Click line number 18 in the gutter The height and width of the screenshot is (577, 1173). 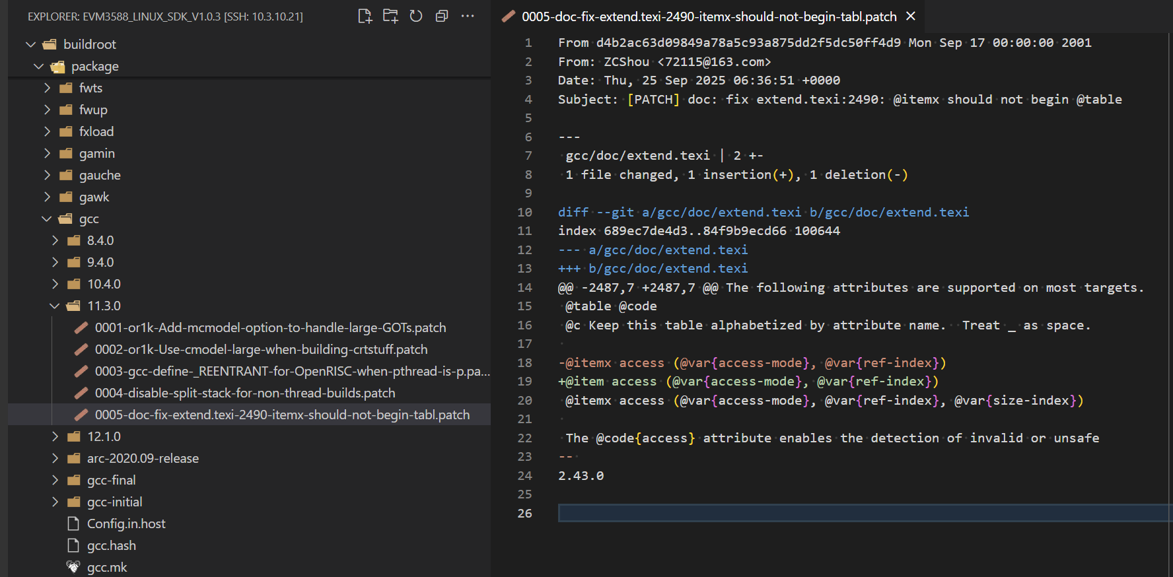pyautogui.click(x=524, y=362)
